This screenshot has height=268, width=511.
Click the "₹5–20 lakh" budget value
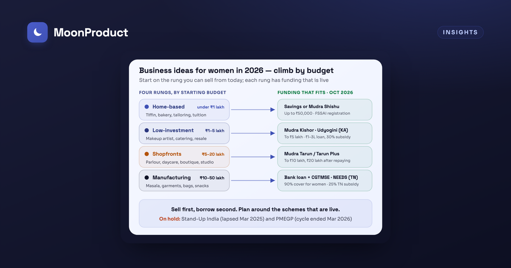click(x=213, y=154)
